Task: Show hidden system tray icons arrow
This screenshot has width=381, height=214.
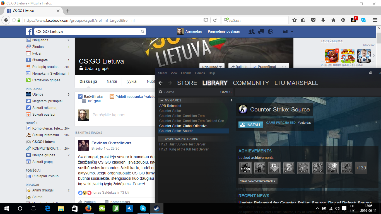Action: (x=317, y=208)
